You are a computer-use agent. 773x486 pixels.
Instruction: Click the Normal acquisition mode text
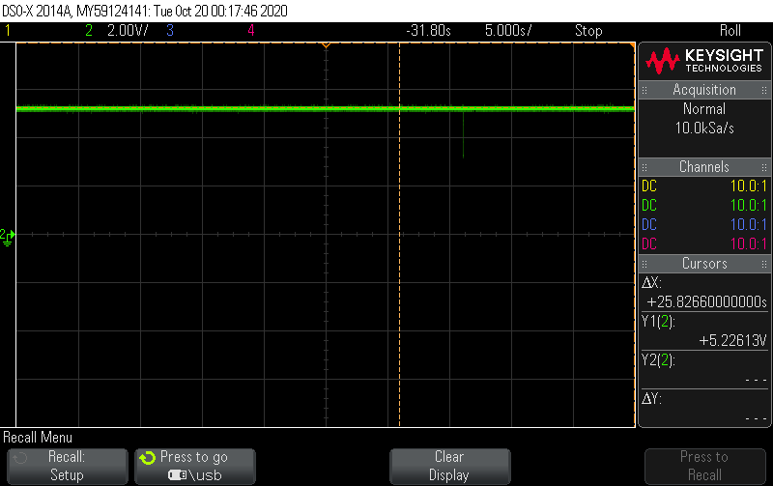(x=704, y=109)
